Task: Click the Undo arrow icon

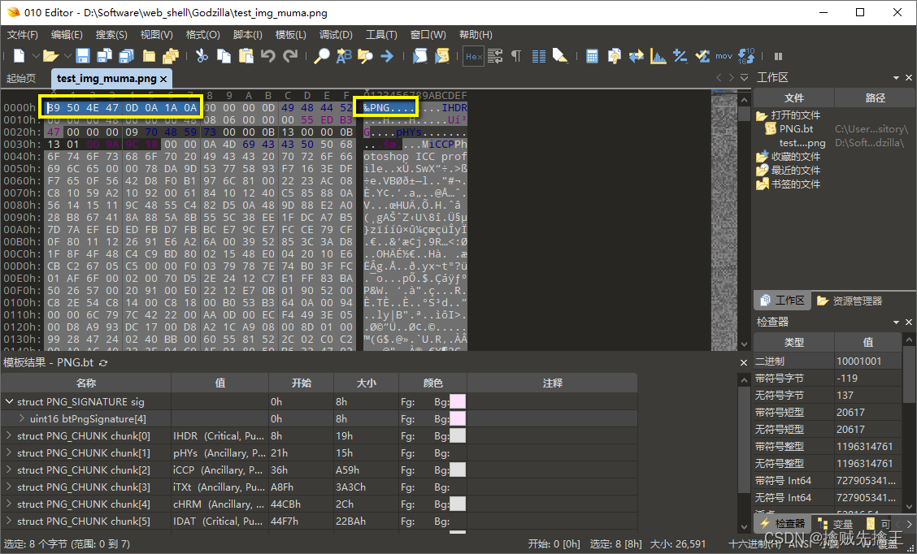Action: 268,56
